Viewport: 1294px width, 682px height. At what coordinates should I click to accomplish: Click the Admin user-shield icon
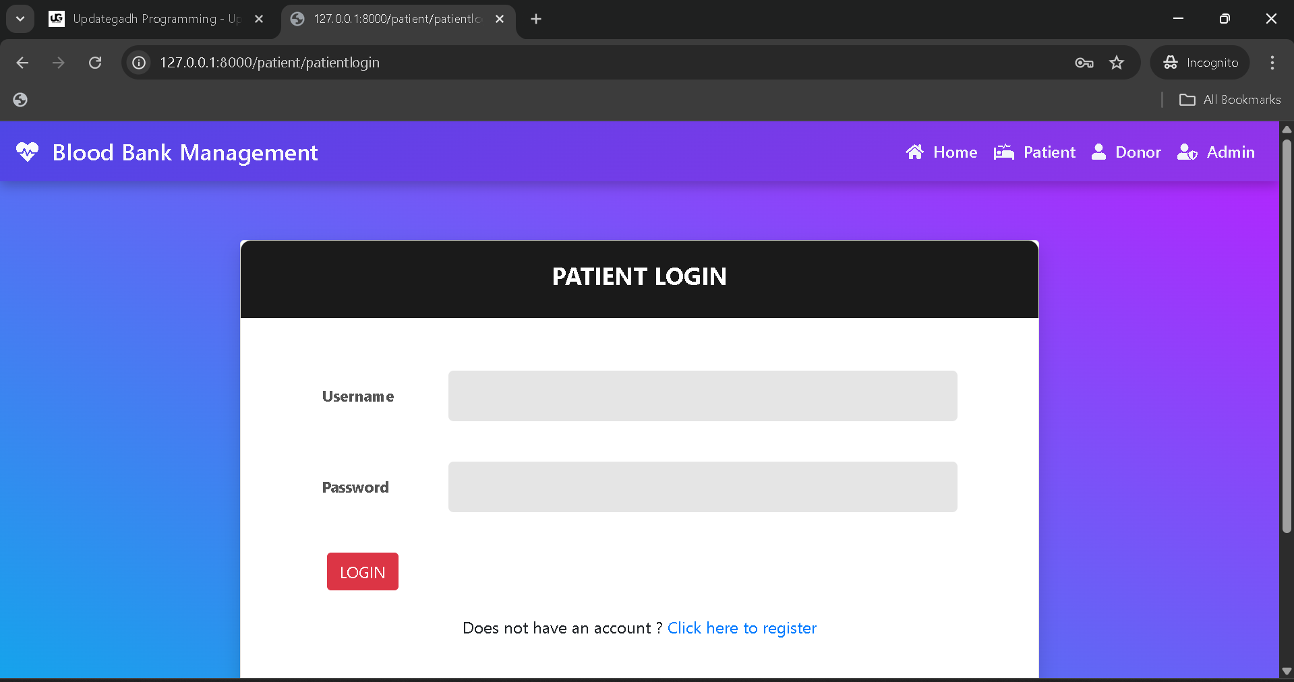(x=1187, y=152)
